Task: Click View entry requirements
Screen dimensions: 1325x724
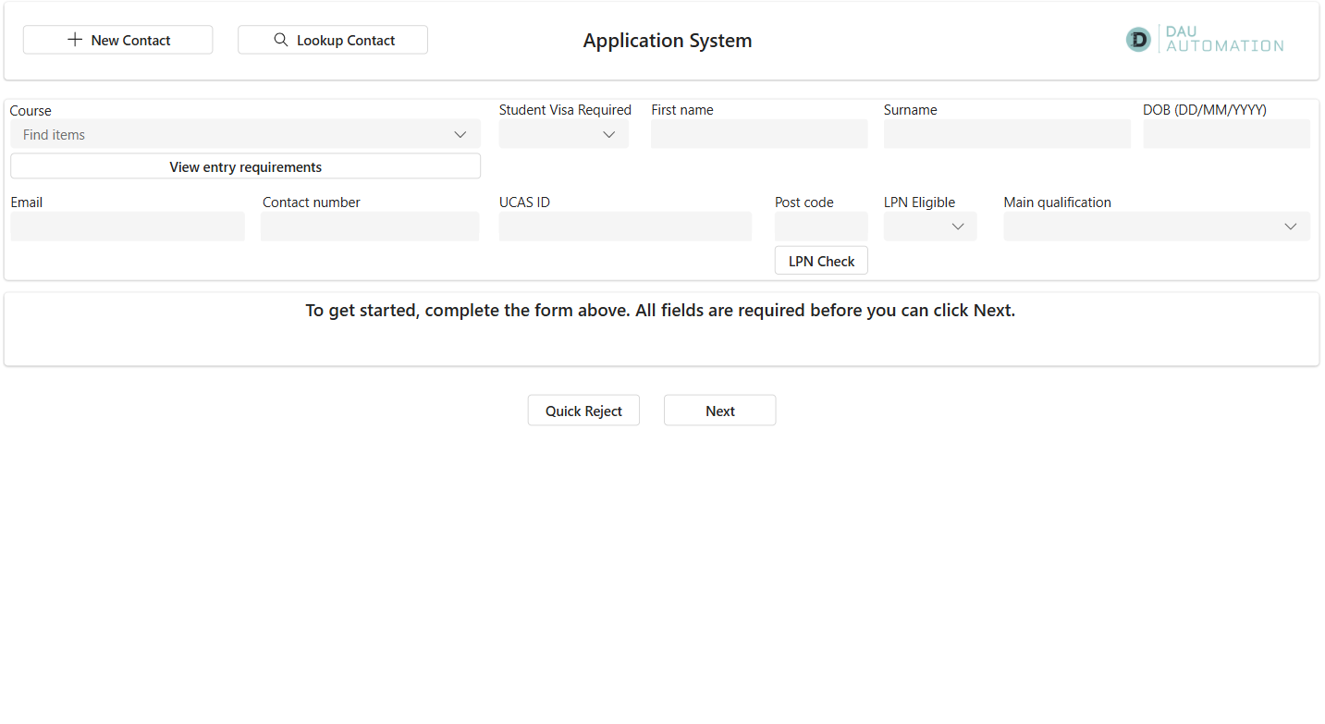Action: click(x=245, y=166)
